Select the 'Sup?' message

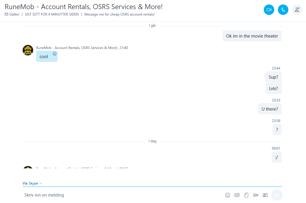pyautogui.click(x=273, y=77)
